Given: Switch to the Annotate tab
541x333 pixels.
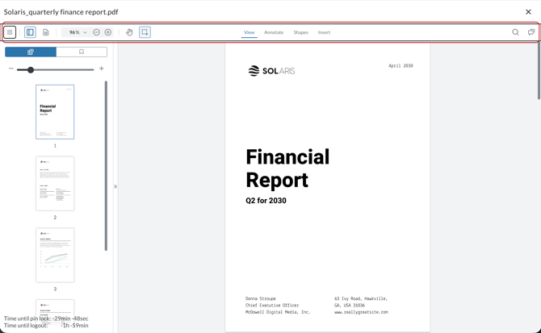Looking at the screenshot, I should tap(274, 32).
